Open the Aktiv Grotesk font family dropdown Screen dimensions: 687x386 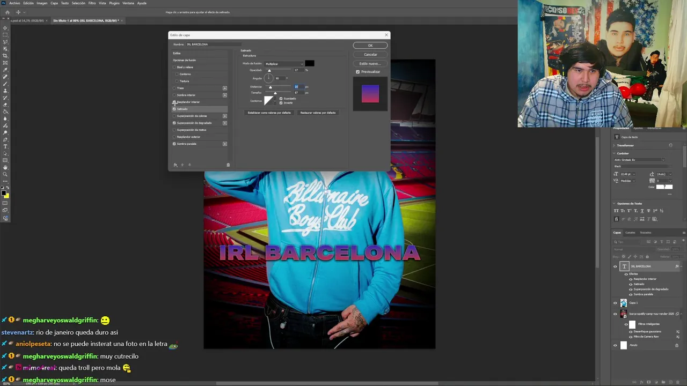point(640,160)
